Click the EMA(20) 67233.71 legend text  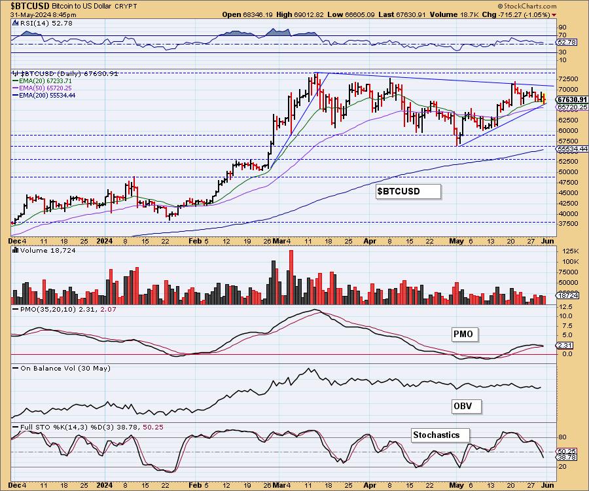coord(45,81)
